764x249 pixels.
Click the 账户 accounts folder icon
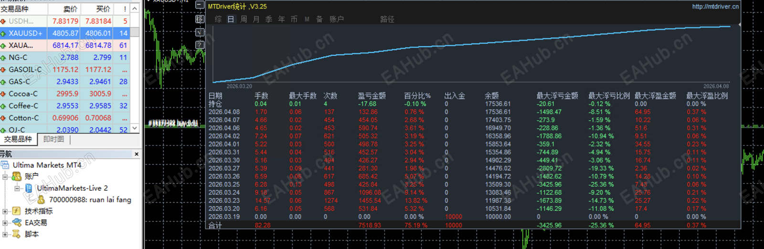click(17, 176)
